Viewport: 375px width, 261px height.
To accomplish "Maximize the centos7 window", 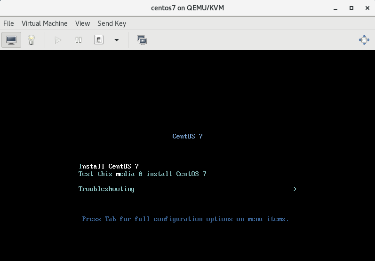I will [351, 8].
